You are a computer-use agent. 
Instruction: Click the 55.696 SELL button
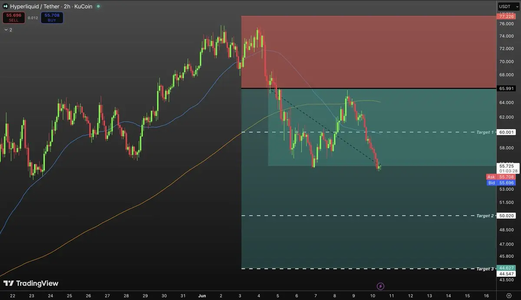[x=13, y=17]
